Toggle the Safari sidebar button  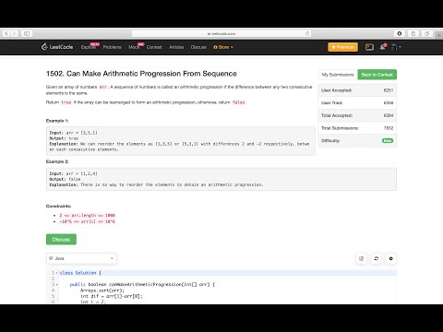tap(27, 33)
